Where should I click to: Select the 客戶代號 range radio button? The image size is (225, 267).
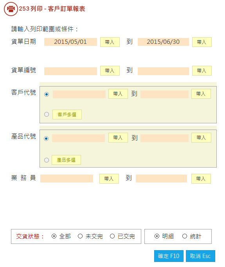[47, 94]
